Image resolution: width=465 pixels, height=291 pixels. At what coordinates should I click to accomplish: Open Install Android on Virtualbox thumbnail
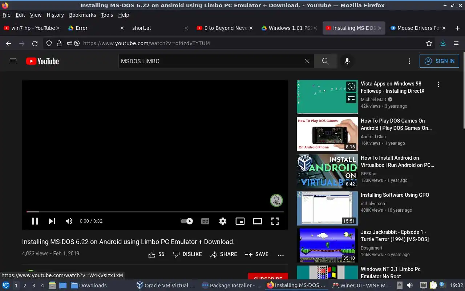pos(327,171)
